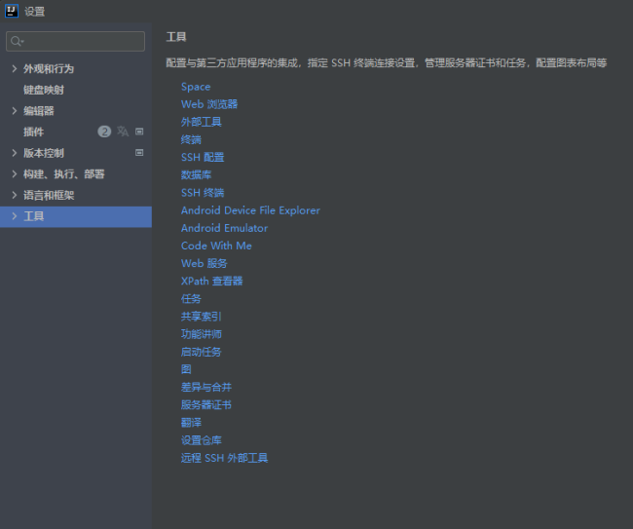633x529 pixels.
Task: Select 外观和行为 category label
Action: (x=49, y=68)
